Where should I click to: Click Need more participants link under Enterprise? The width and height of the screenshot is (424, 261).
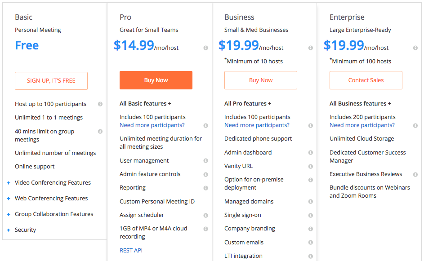click(362, 125)
